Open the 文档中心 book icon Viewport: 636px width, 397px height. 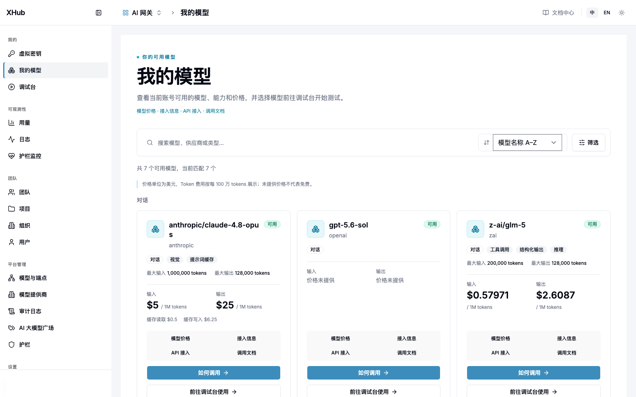tap(546, 13)
